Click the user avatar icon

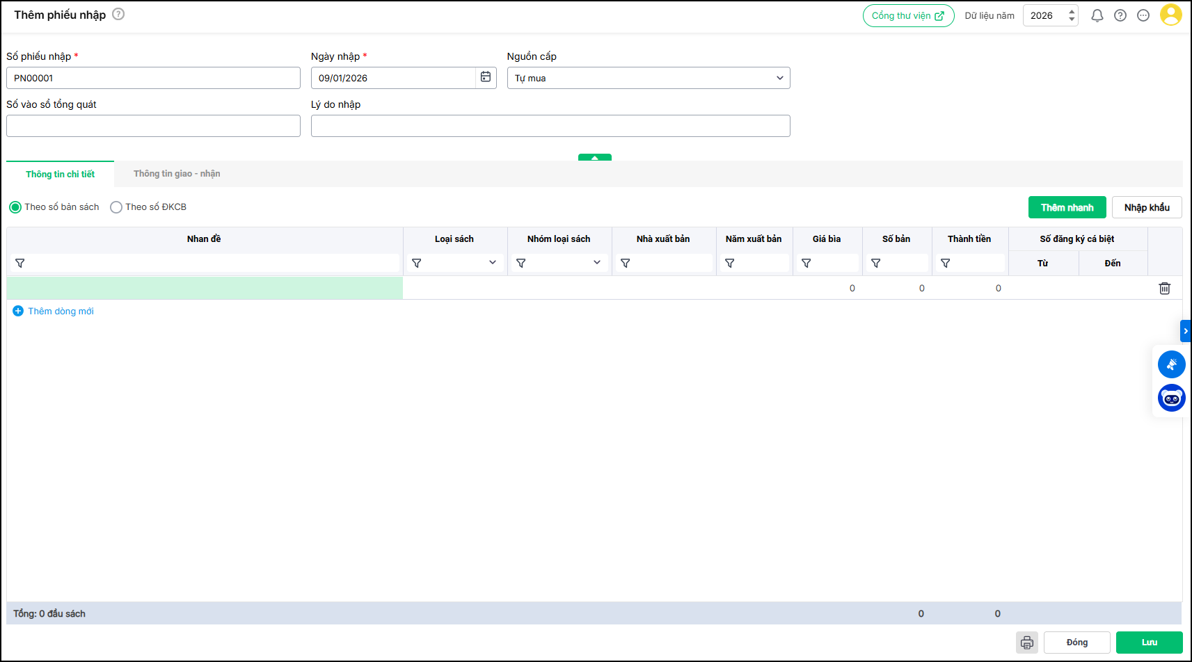[1170, 15]
